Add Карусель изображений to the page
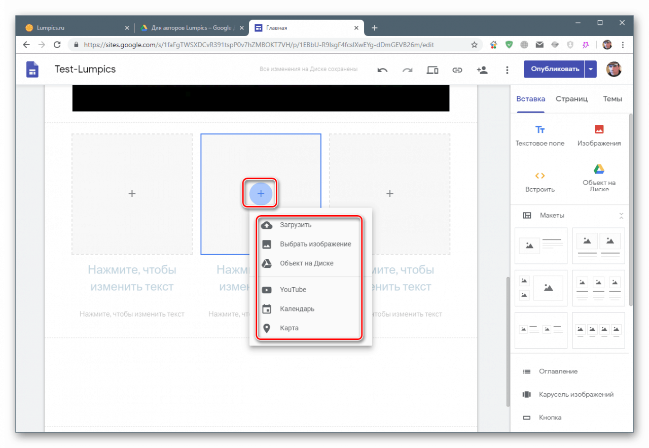Viewport: 649px width, 448px height. [569, 394]
